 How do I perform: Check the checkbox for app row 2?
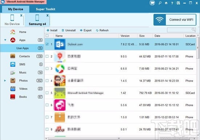click(47, 56)
